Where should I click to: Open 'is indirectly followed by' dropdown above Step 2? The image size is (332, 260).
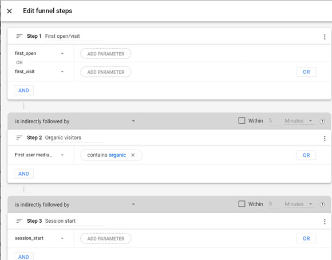[75, 121]
